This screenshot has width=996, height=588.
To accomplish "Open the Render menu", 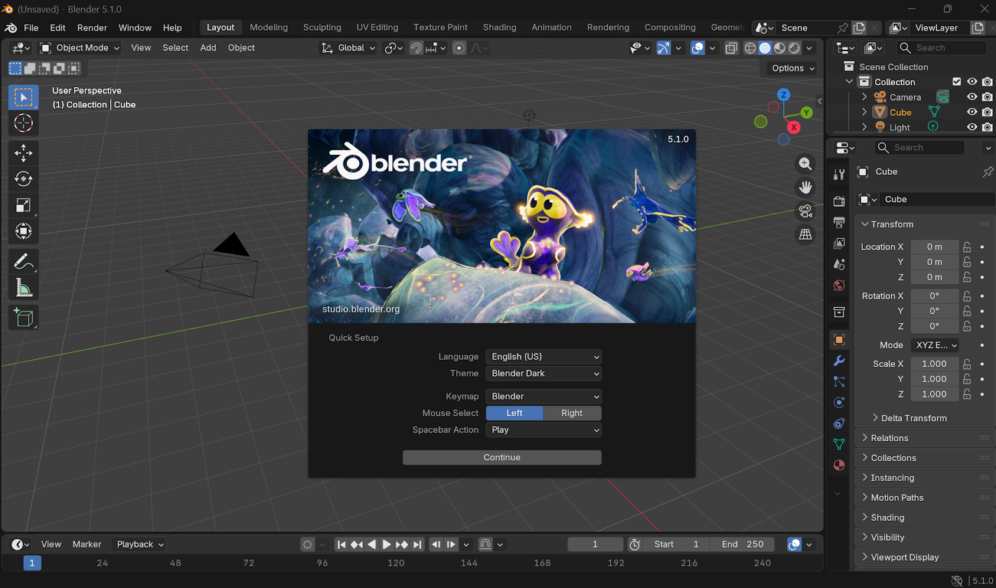I will [92, 28].
